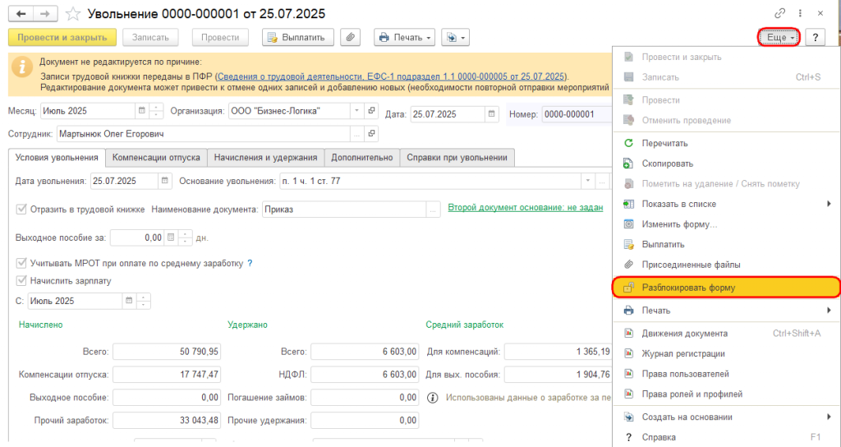The image size is (841, 447).
Task: Expand Показать в списке submenu
Action: click(x=727, y=204)
